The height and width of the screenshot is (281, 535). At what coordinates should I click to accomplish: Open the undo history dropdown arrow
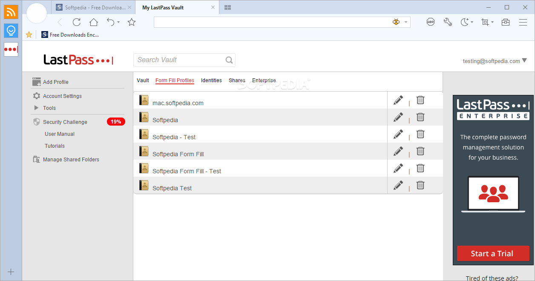coord(118,22)
